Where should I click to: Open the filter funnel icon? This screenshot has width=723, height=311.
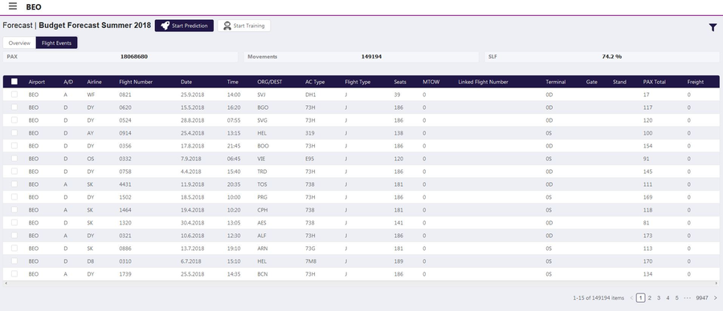coord(713,27)
